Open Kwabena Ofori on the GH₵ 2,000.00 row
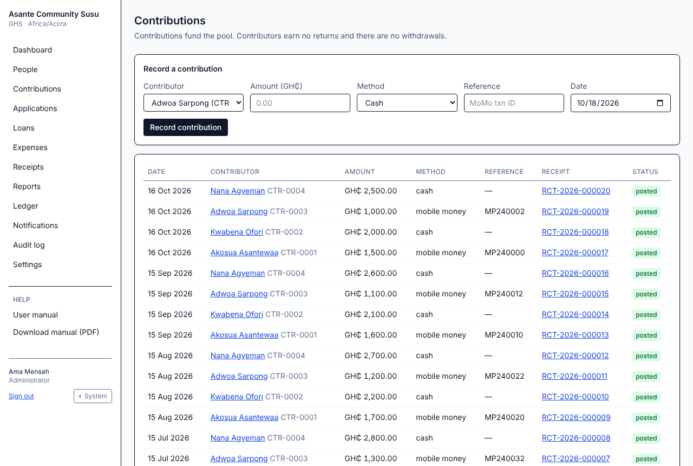Viewport: 693px width, 466px height. coord(237,232)
